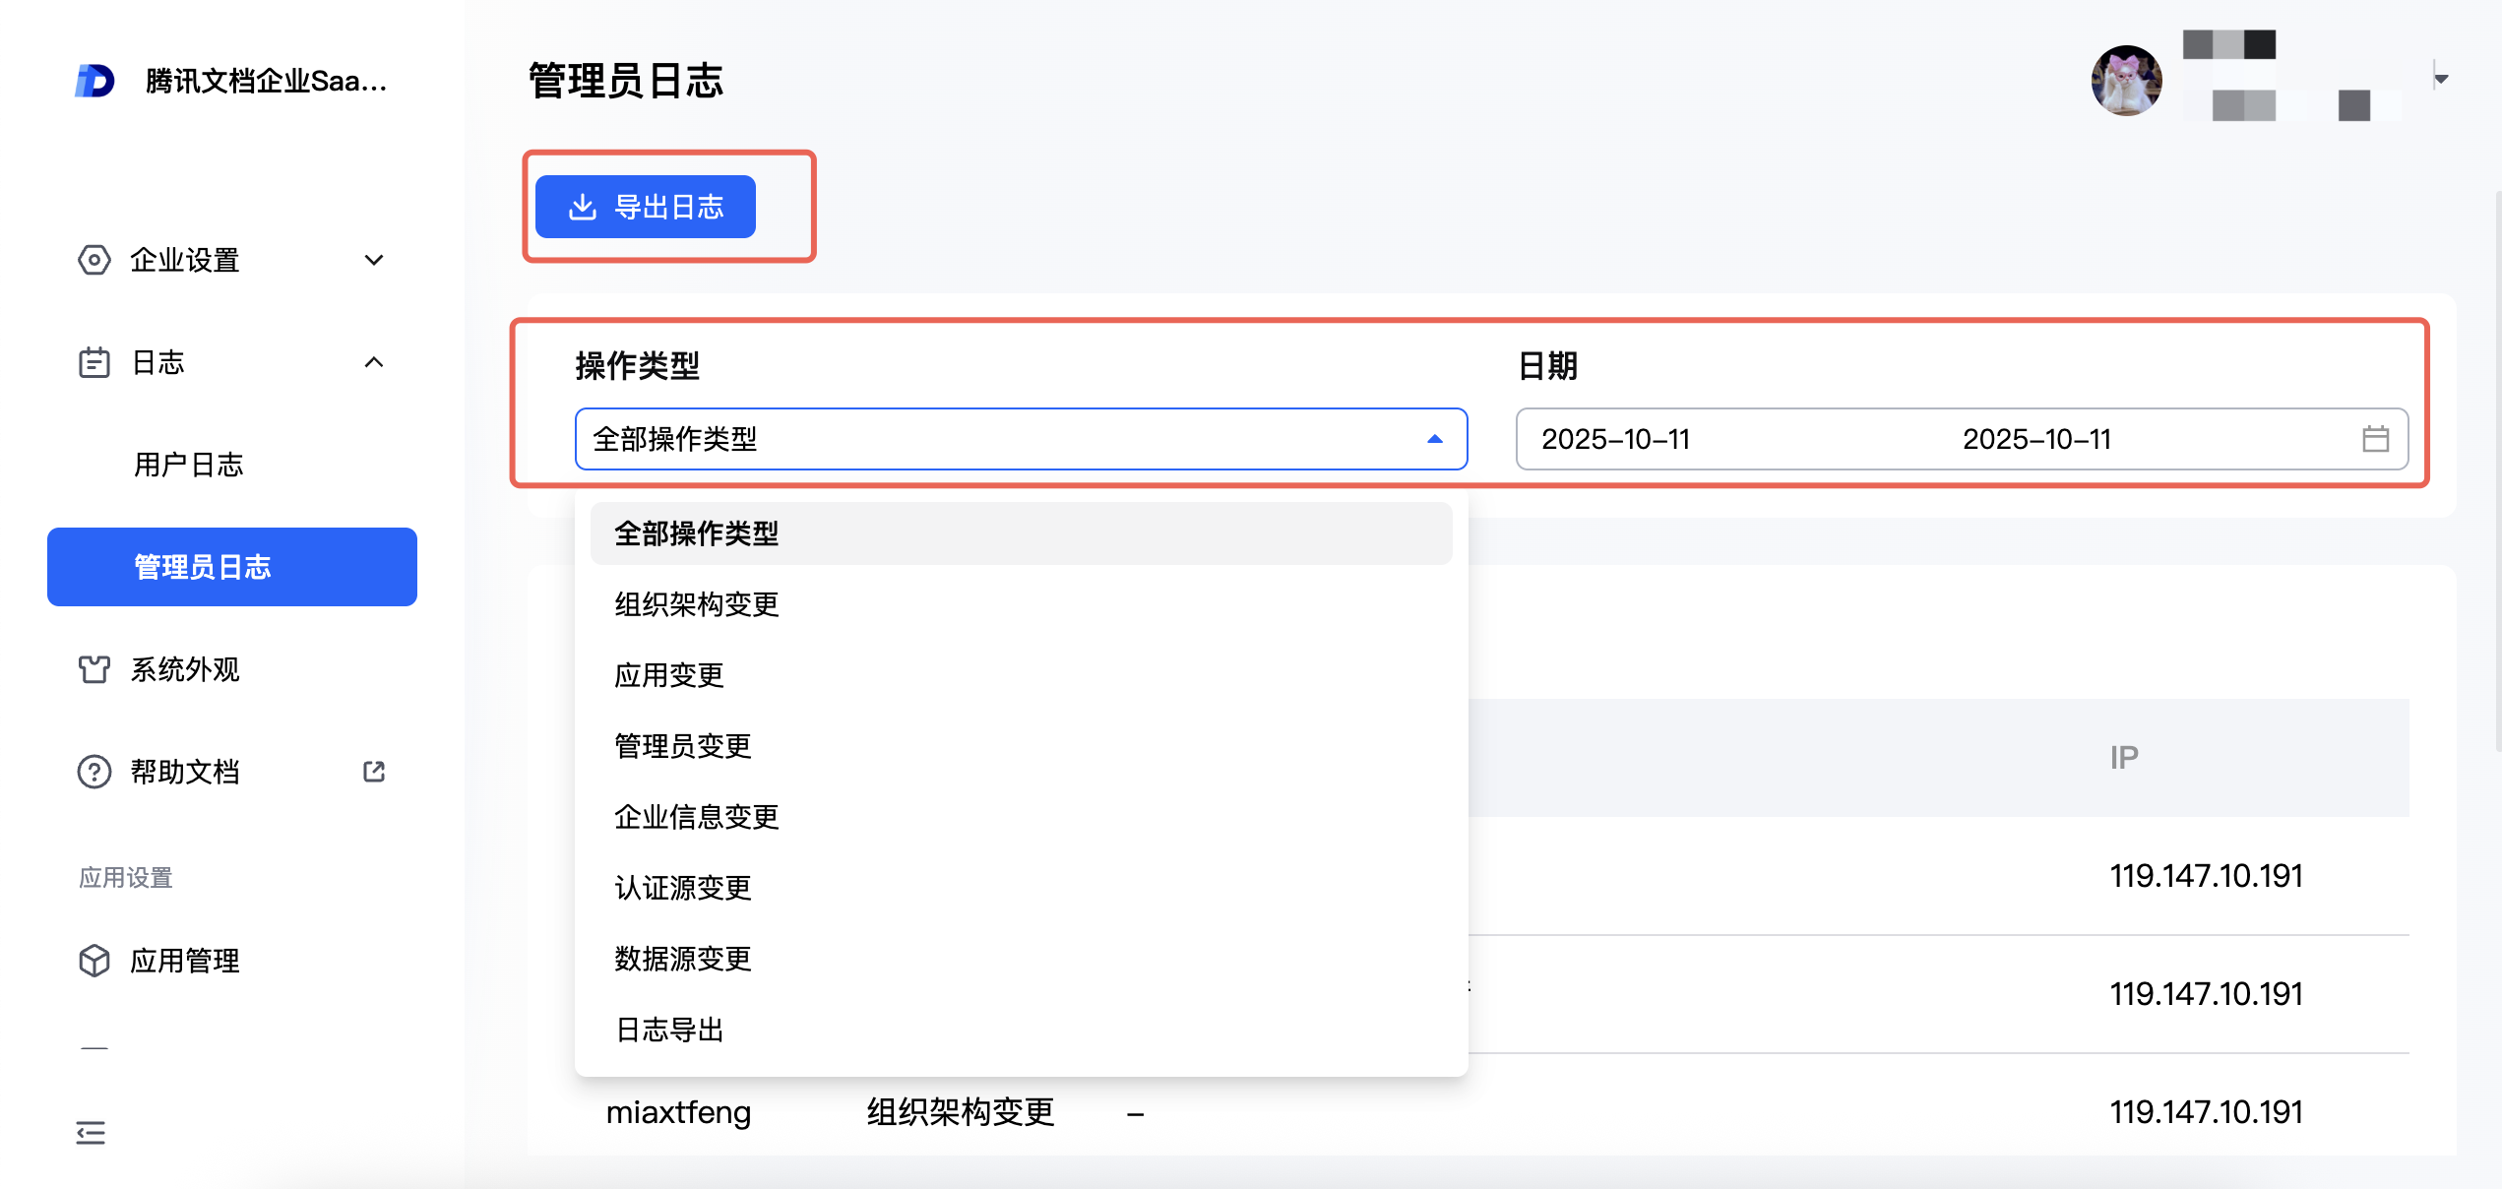
Task: Go to 用户日志 in sidebar
Action: pos(189,465)
